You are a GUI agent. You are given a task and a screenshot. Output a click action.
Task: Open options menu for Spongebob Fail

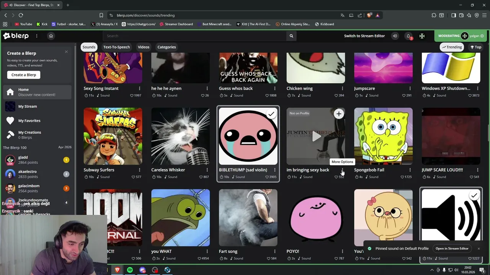(x=410, y=170)
